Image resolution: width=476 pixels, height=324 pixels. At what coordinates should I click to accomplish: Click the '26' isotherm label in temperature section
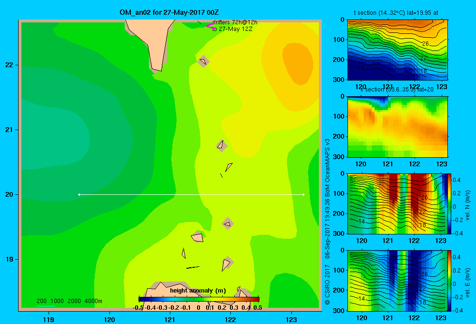pos(426,44)
